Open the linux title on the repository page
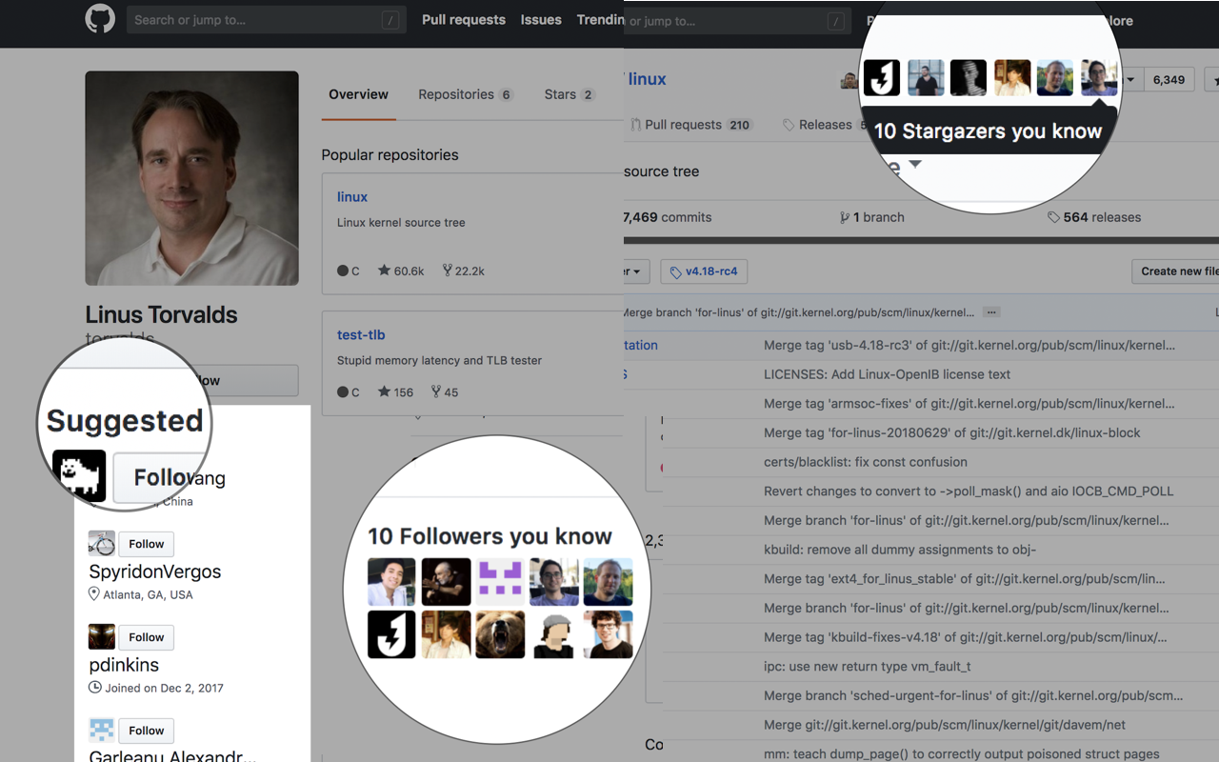 648,79
